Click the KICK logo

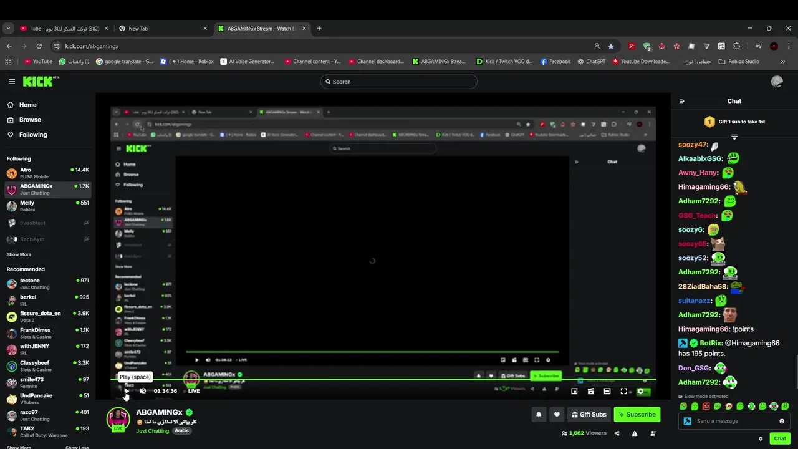[41, 82]
